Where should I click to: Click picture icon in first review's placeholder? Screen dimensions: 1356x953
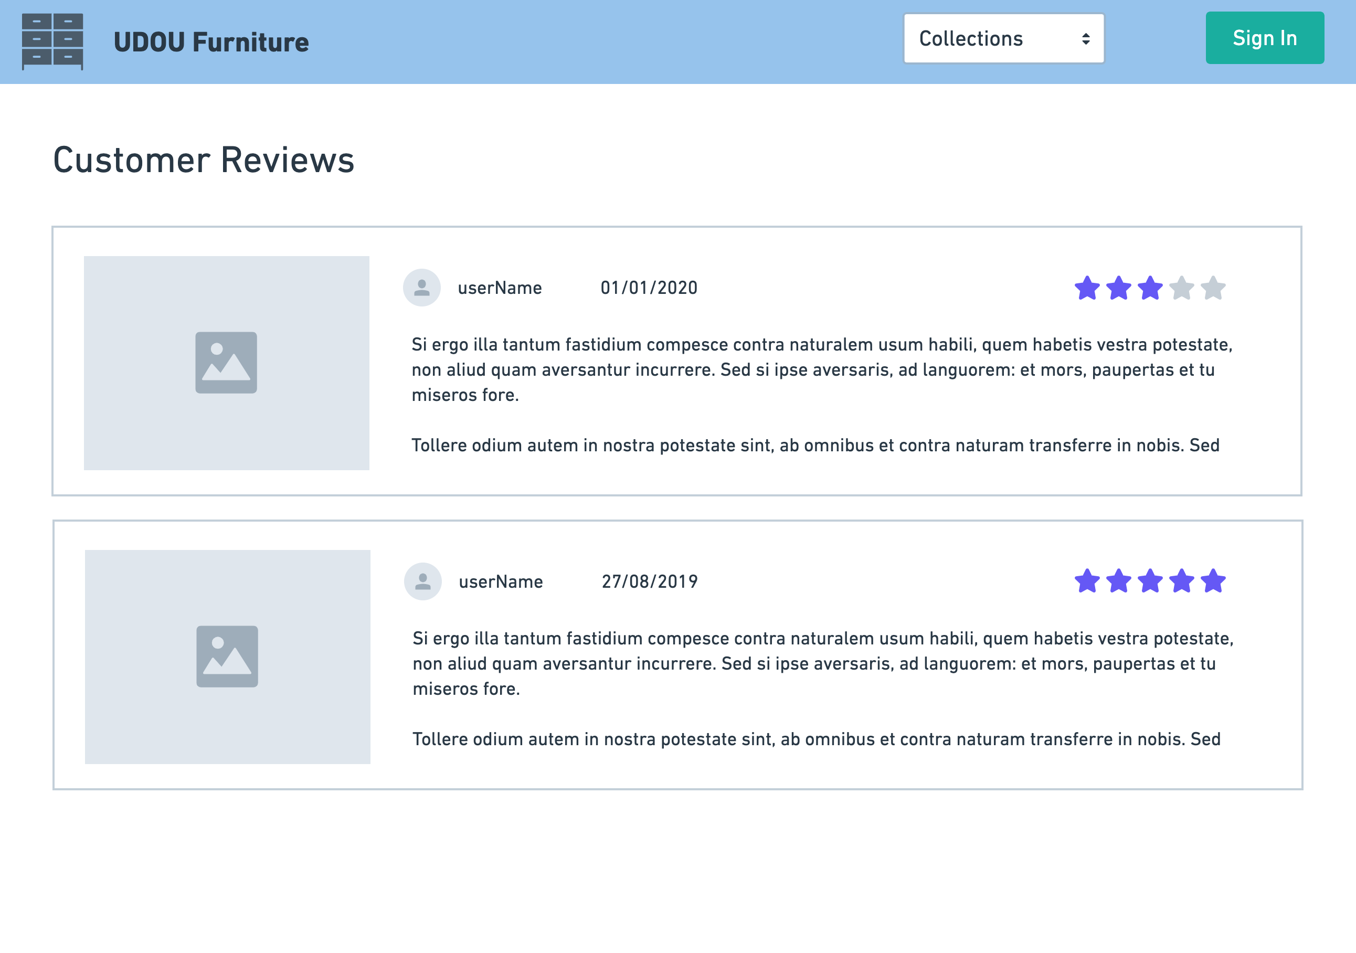(226, 363)
